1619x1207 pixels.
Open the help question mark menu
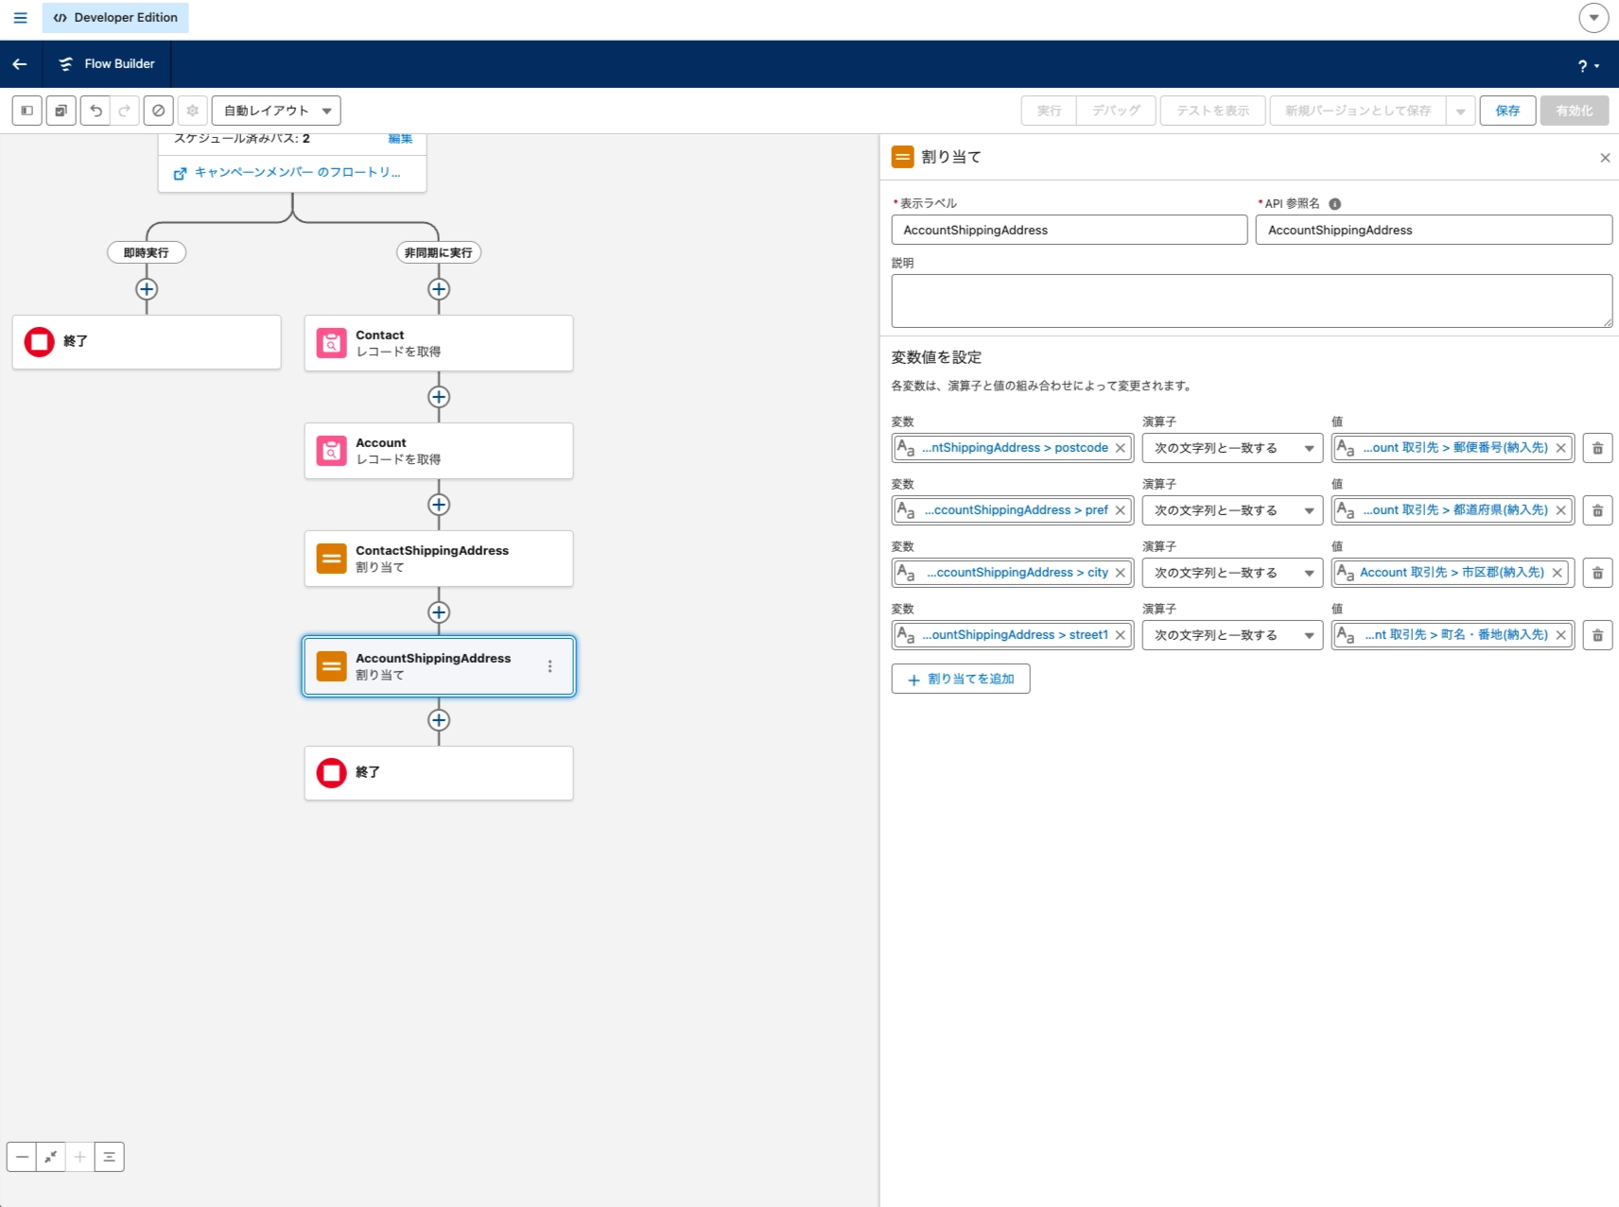1588,65
